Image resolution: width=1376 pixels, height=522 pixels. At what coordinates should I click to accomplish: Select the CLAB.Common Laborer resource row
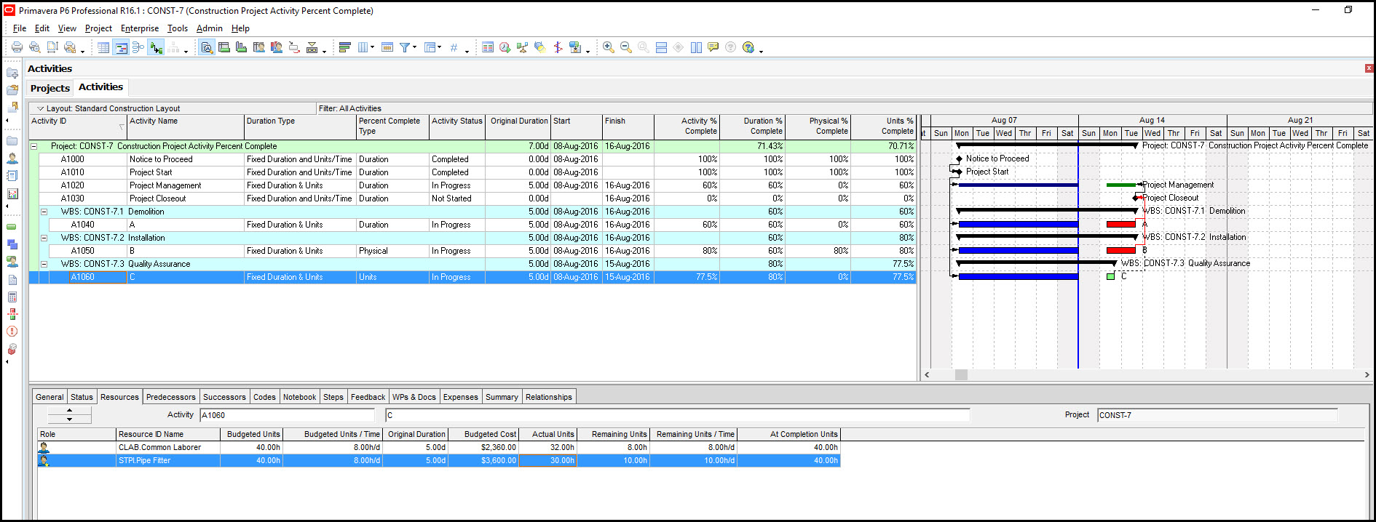[439, 447]
